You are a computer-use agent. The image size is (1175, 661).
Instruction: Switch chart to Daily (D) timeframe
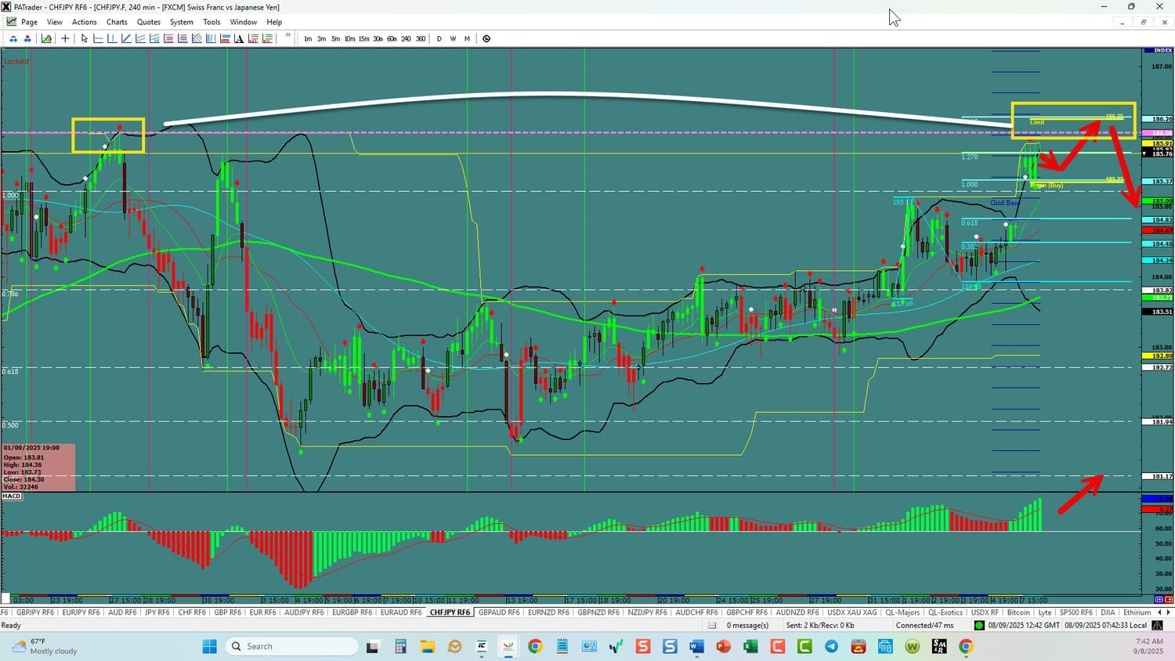click(x=439, y=38)
